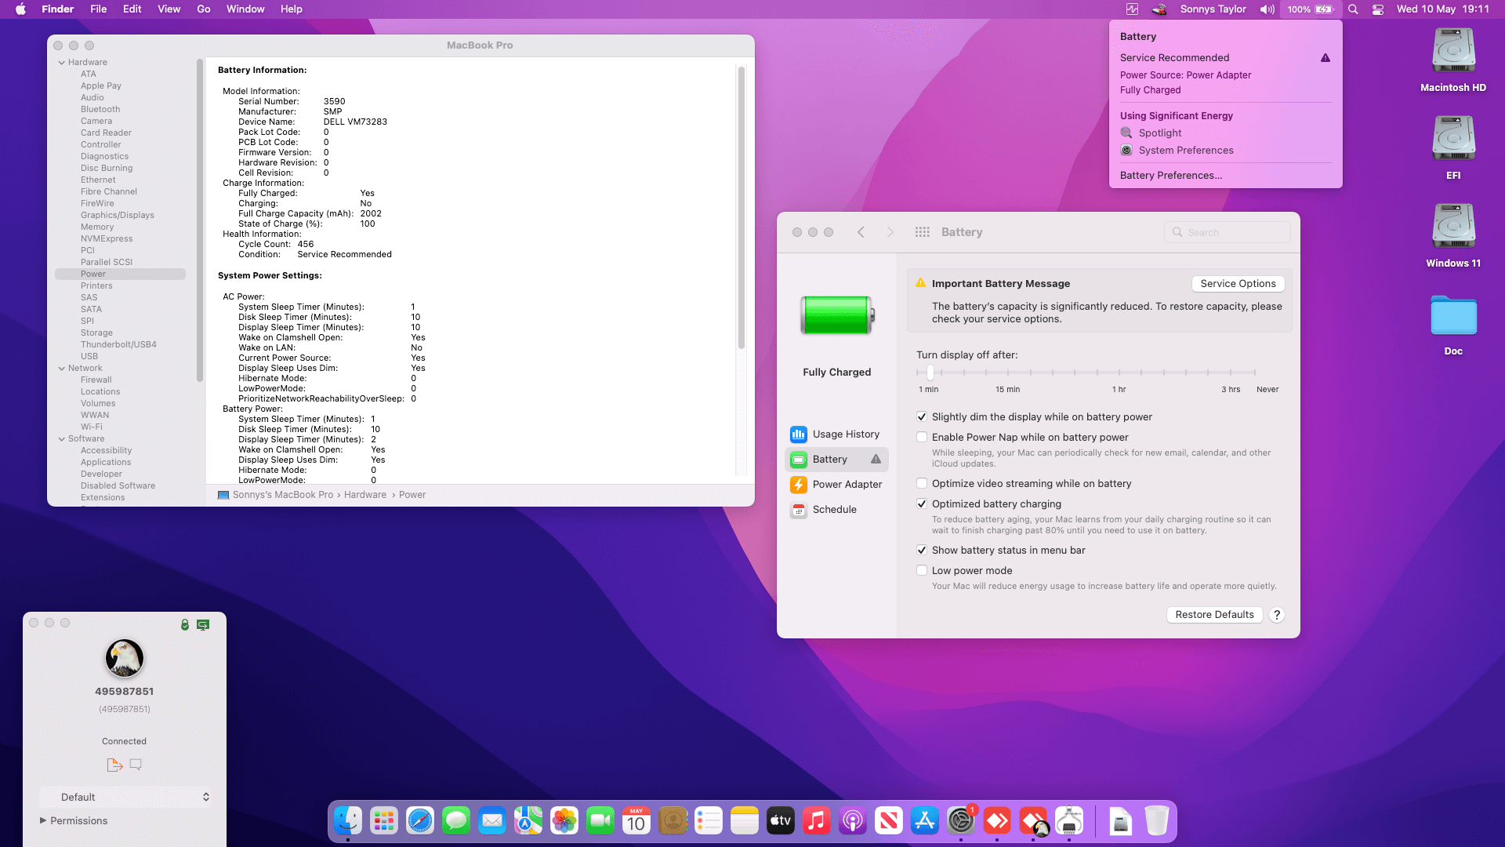Open Control Center in menu bar

(1378, 9)
